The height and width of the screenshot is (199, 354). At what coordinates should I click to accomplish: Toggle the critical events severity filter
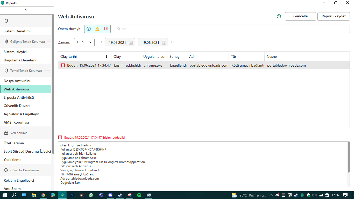pyautogui.click(x=106, y=29)
